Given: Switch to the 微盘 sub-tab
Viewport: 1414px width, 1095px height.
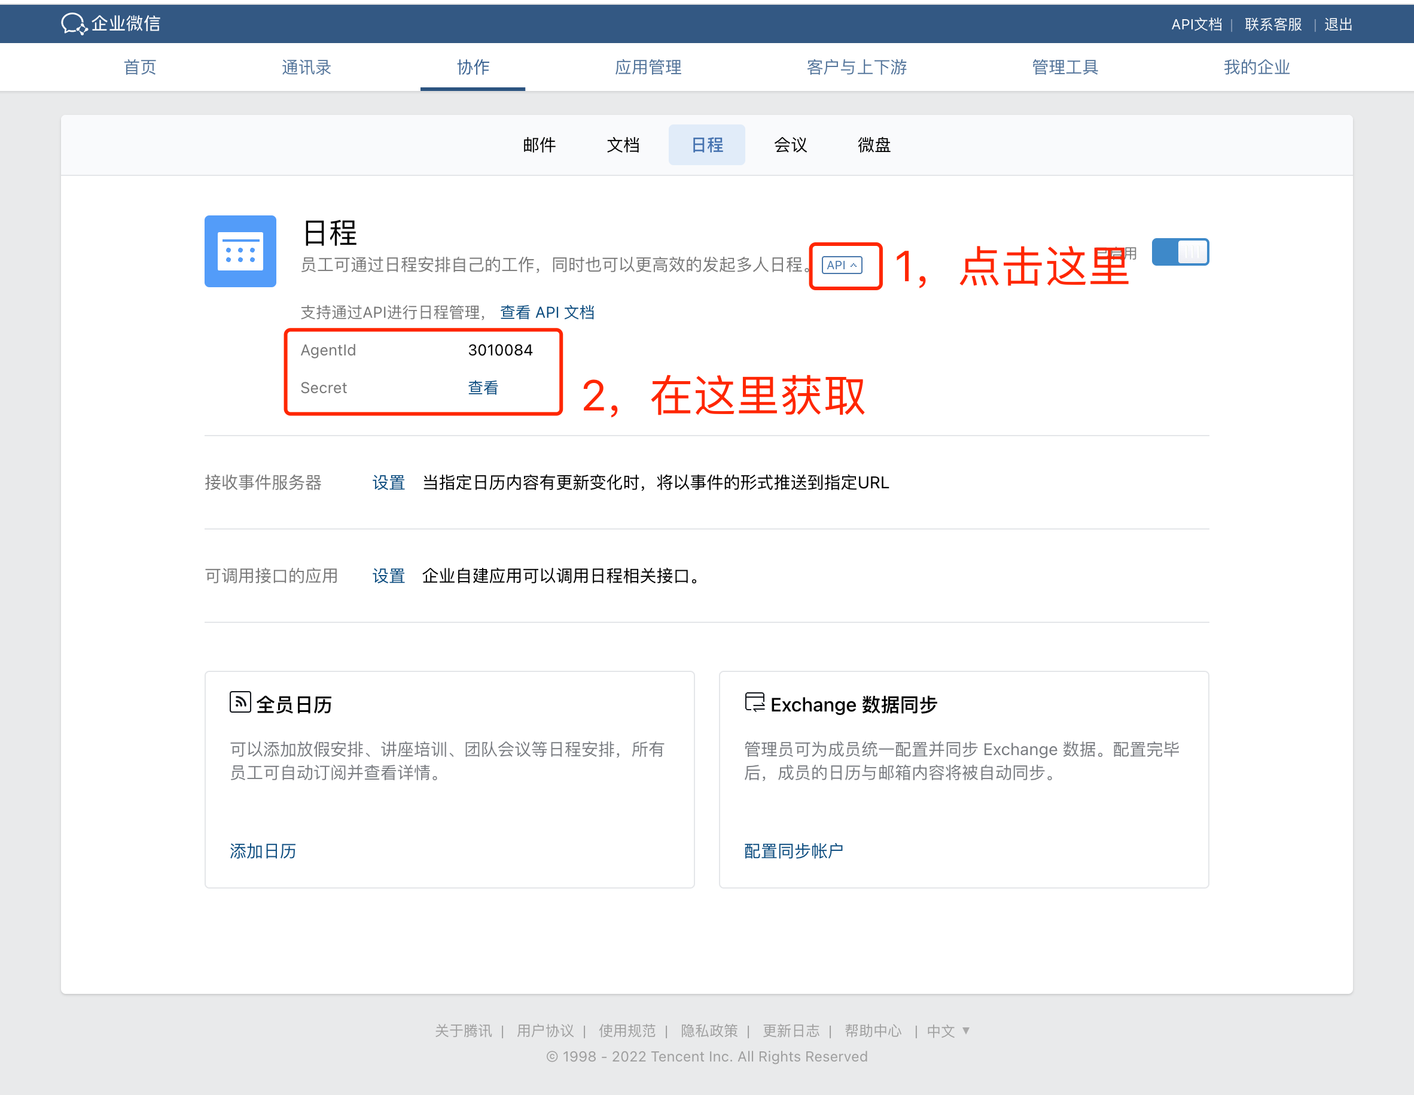Looking at the screenshot, I should tap(874, 145).
